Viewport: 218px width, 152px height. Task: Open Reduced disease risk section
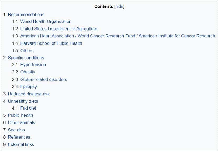pyautogui.click(x=29, y=94)
